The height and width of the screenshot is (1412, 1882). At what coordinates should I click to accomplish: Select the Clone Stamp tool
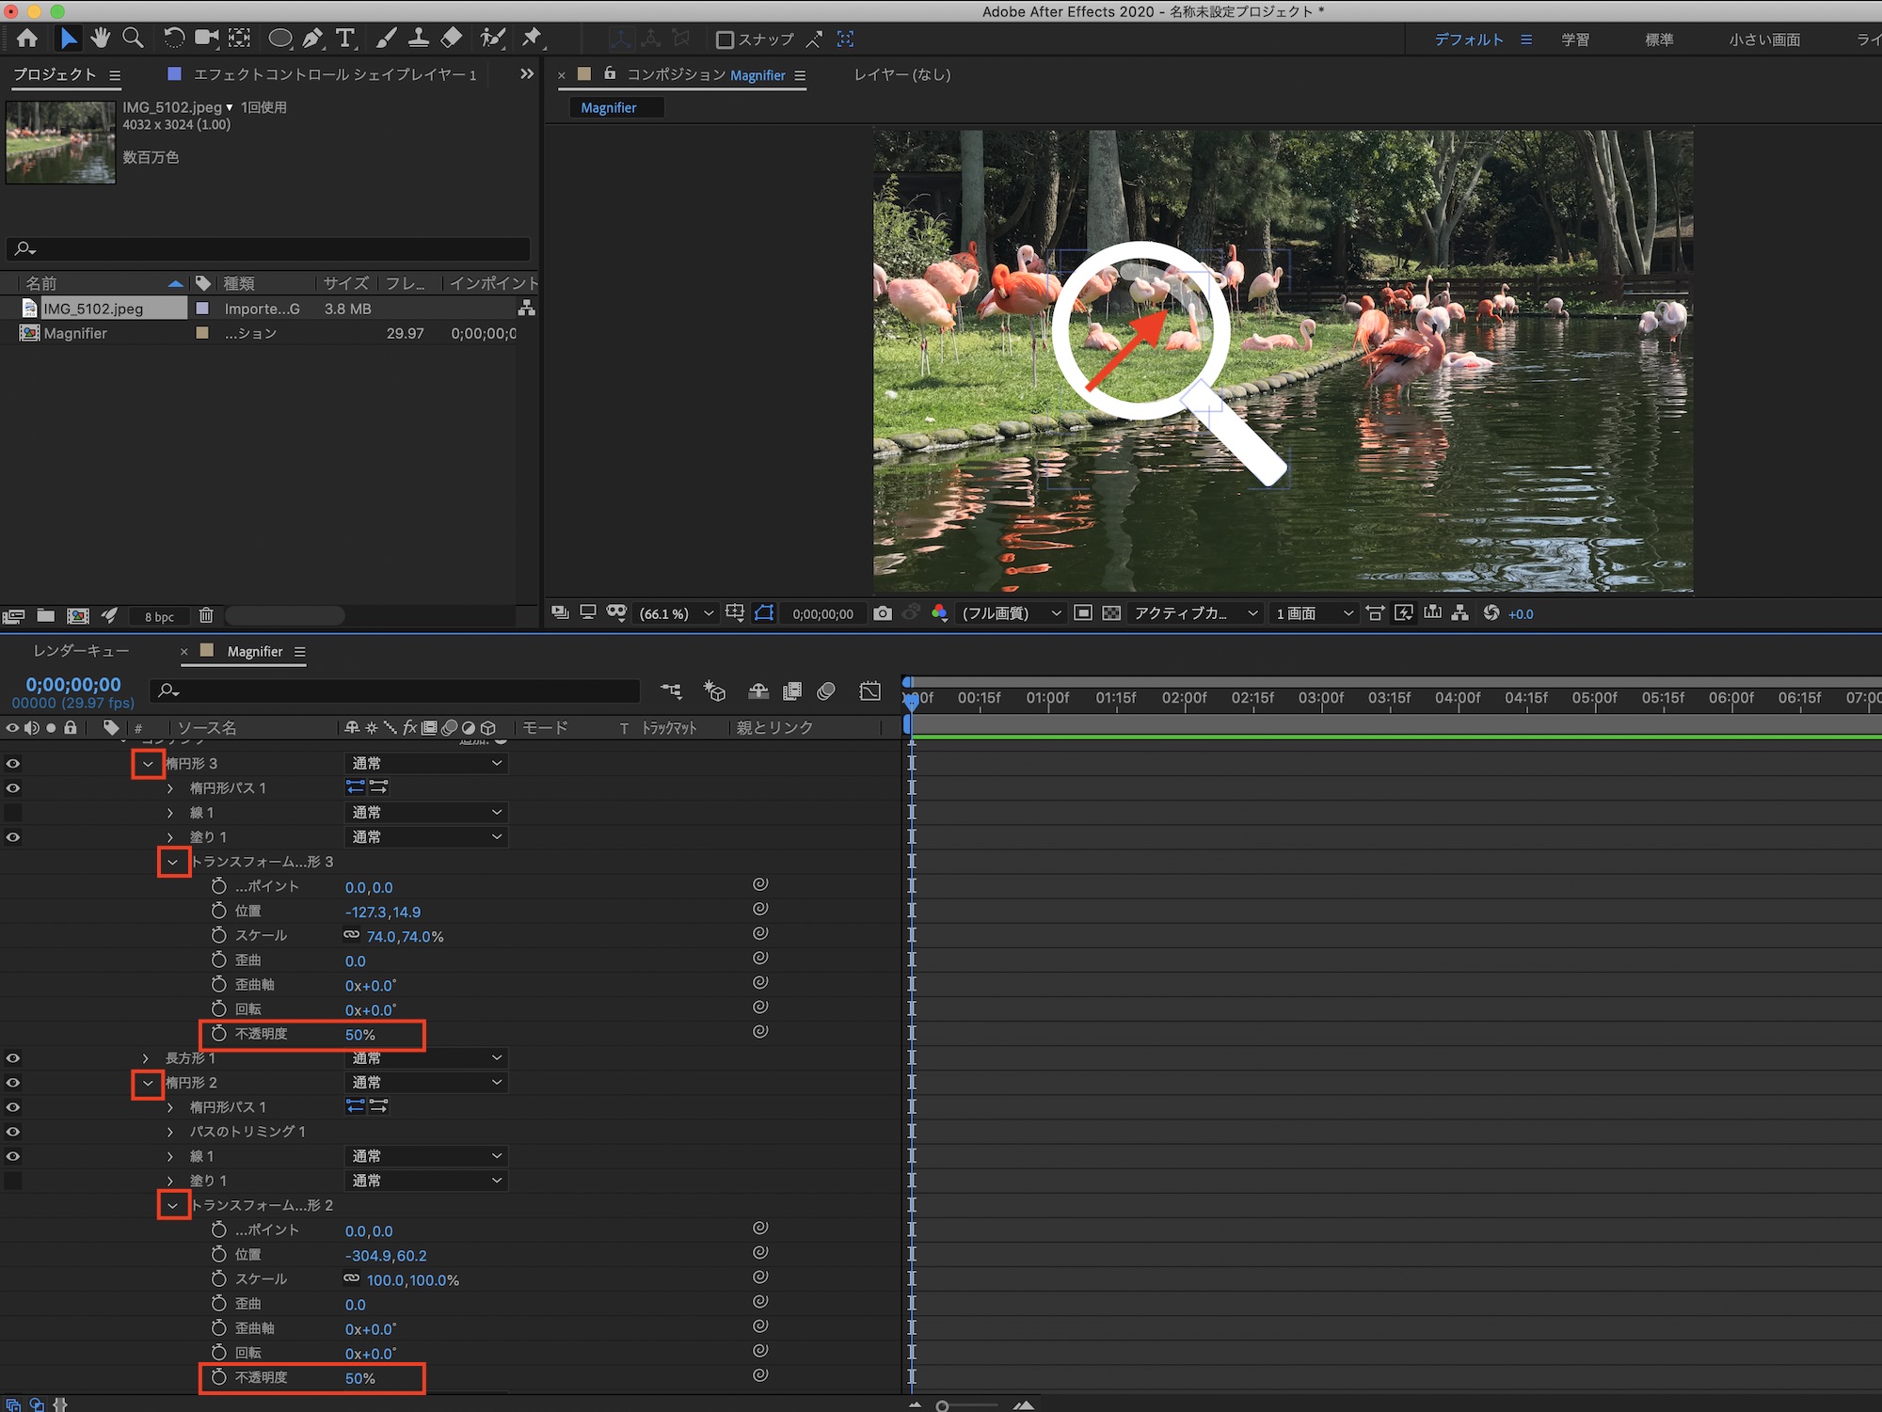(419, 39)
